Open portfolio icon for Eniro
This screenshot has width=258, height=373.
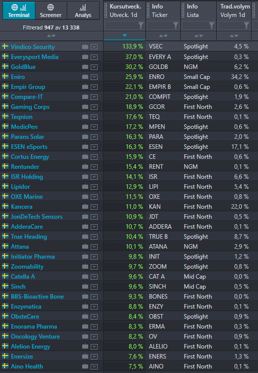pyautogui.click(x=85, y=77)
